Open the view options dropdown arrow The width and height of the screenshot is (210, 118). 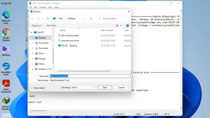coord(121,26)
